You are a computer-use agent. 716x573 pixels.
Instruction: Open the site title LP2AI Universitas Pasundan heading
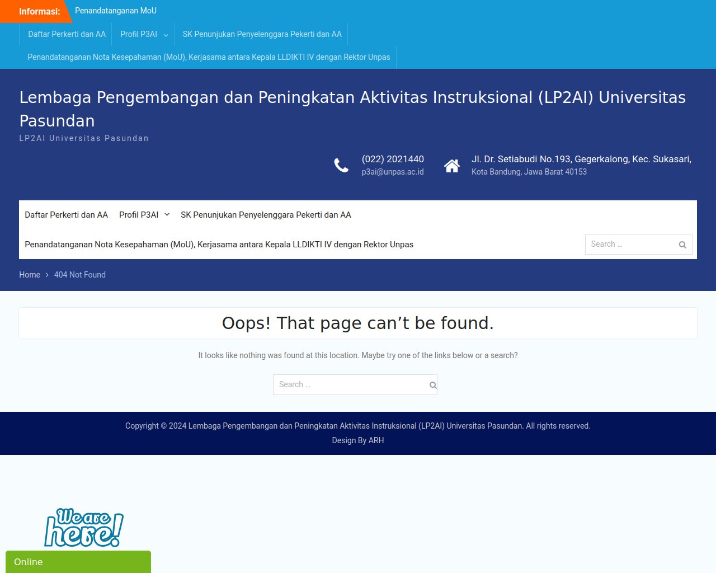(352, 109)
